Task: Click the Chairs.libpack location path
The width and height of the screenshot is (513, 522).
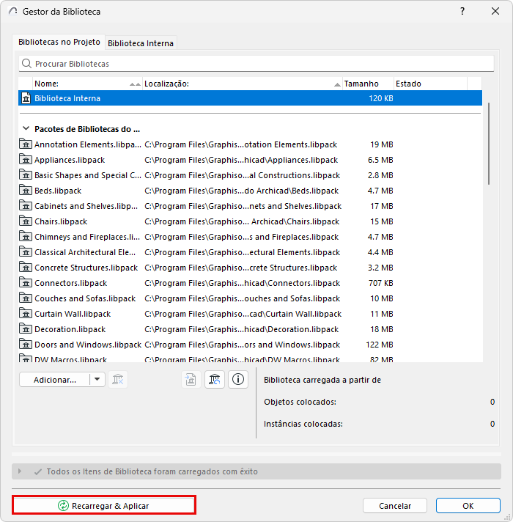Action: pos(242,221)
